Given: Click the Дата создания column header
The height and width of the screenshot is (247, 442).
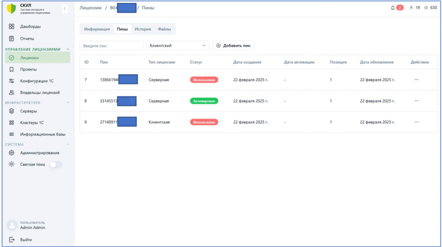Looking at the screenshot, I should pos(247,62).
